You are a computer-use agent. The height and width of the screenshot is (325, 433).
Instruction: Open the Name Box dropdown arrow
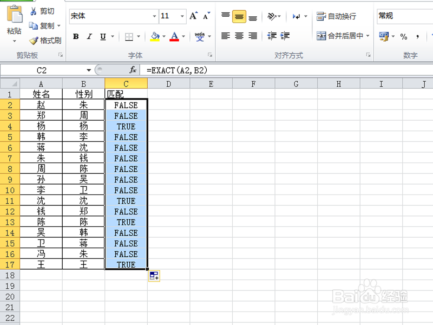pyautogui.click(x=89, y=70)
